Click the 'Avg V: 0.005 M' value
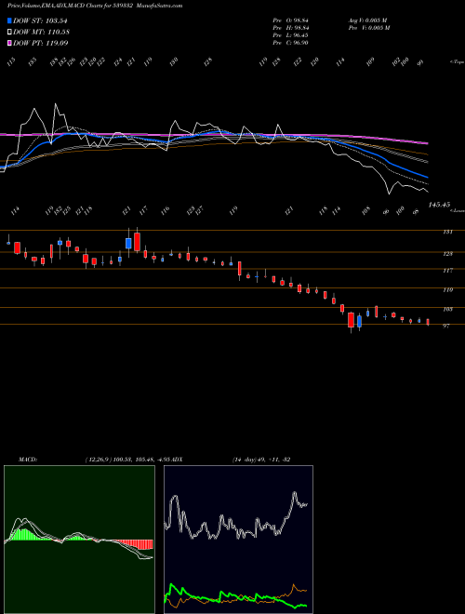Screen dimensions: 465x614 (x=367, y=20)
